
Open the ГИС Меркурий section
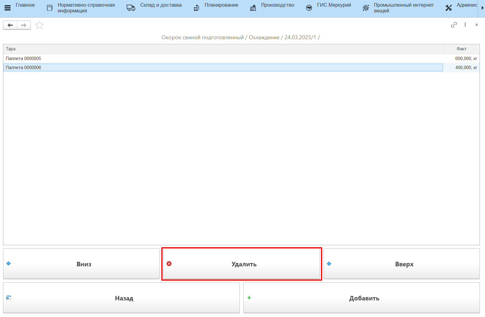(x=334, y=5)
